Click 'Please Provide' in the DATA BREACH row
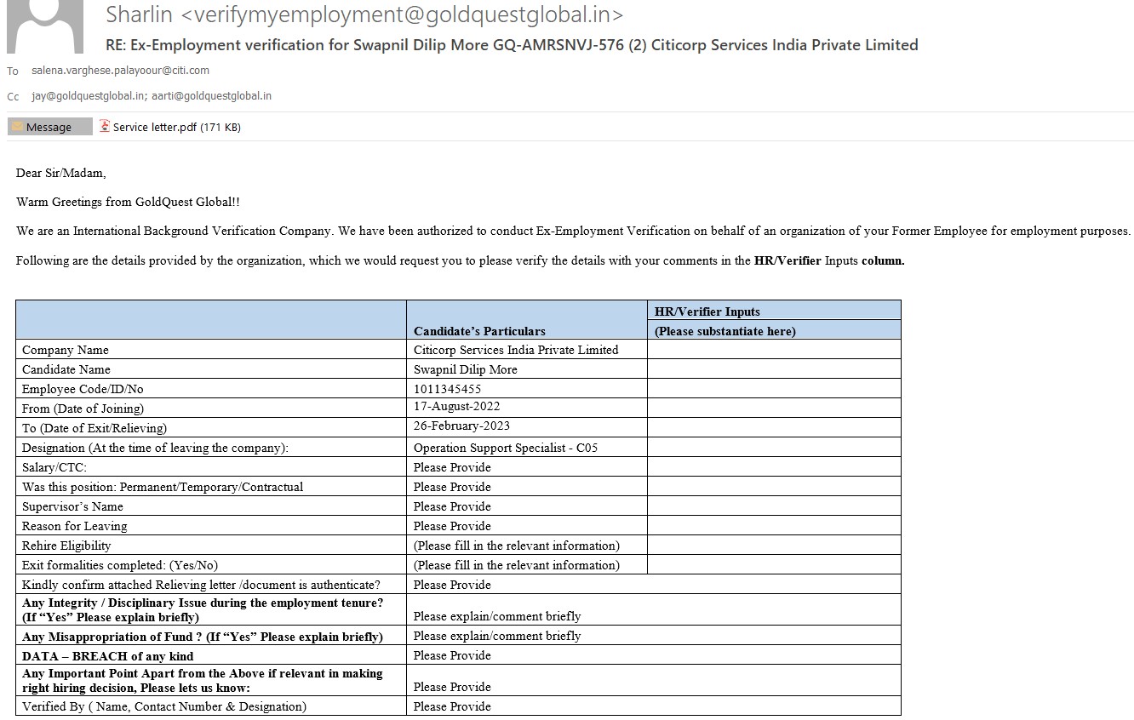This screenshot has height=720, width=1134. tap(452, 655)
